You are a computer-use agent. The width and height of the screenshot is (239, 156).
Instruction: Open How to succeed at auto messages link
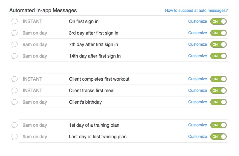tap(196, 11)
